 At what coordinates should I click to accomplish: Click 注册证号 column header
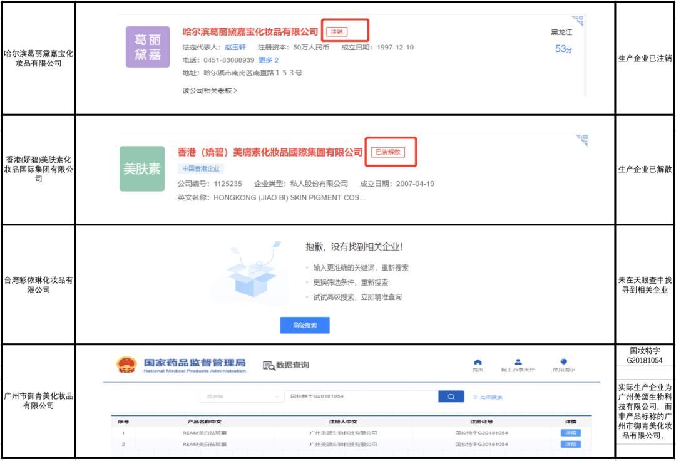(481, 422)
